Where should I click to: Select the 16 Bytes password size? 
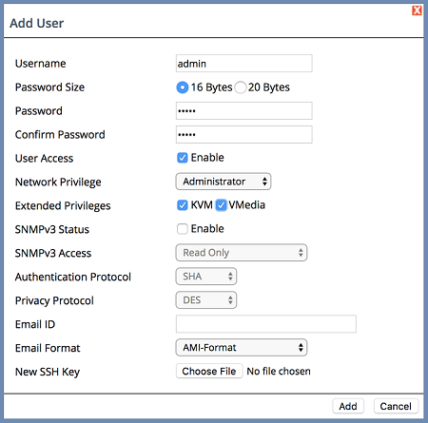[183, 87]
